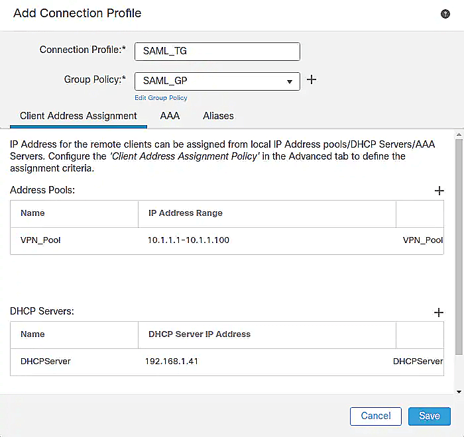The image size is (464, 437).
Task: Switch to the AAA tab
Action: tap(170, 116)
